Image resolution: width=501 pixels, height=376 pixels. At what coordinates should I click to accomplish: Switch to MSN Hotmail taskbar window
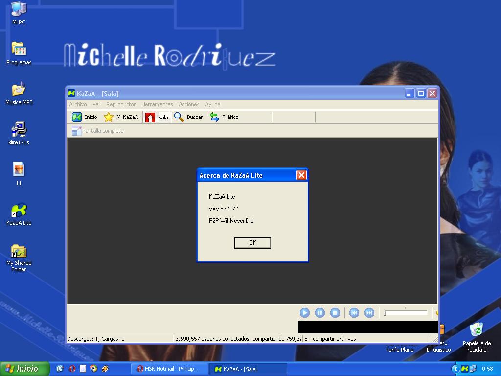click(169, 369)
